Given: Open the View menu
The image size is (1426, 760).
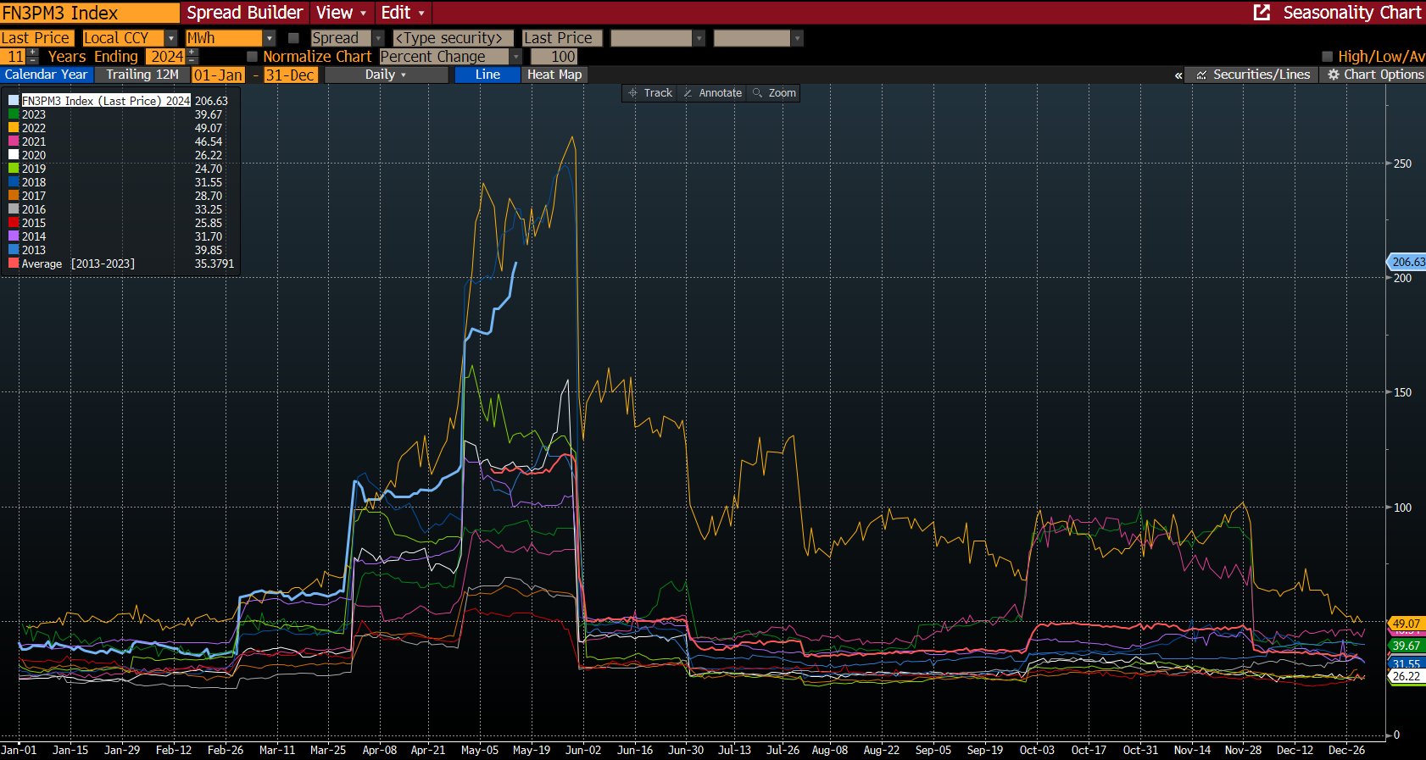Looking at the screenshot, I should pos(341,13).
